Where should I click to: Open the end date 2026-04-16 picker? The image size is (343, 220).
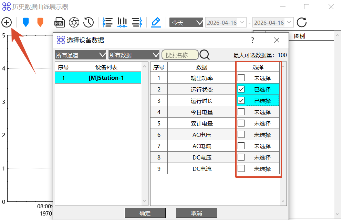coord(273,22)
